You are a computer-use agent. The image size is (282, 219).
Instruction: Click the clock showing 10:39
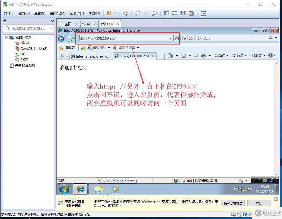264,187
